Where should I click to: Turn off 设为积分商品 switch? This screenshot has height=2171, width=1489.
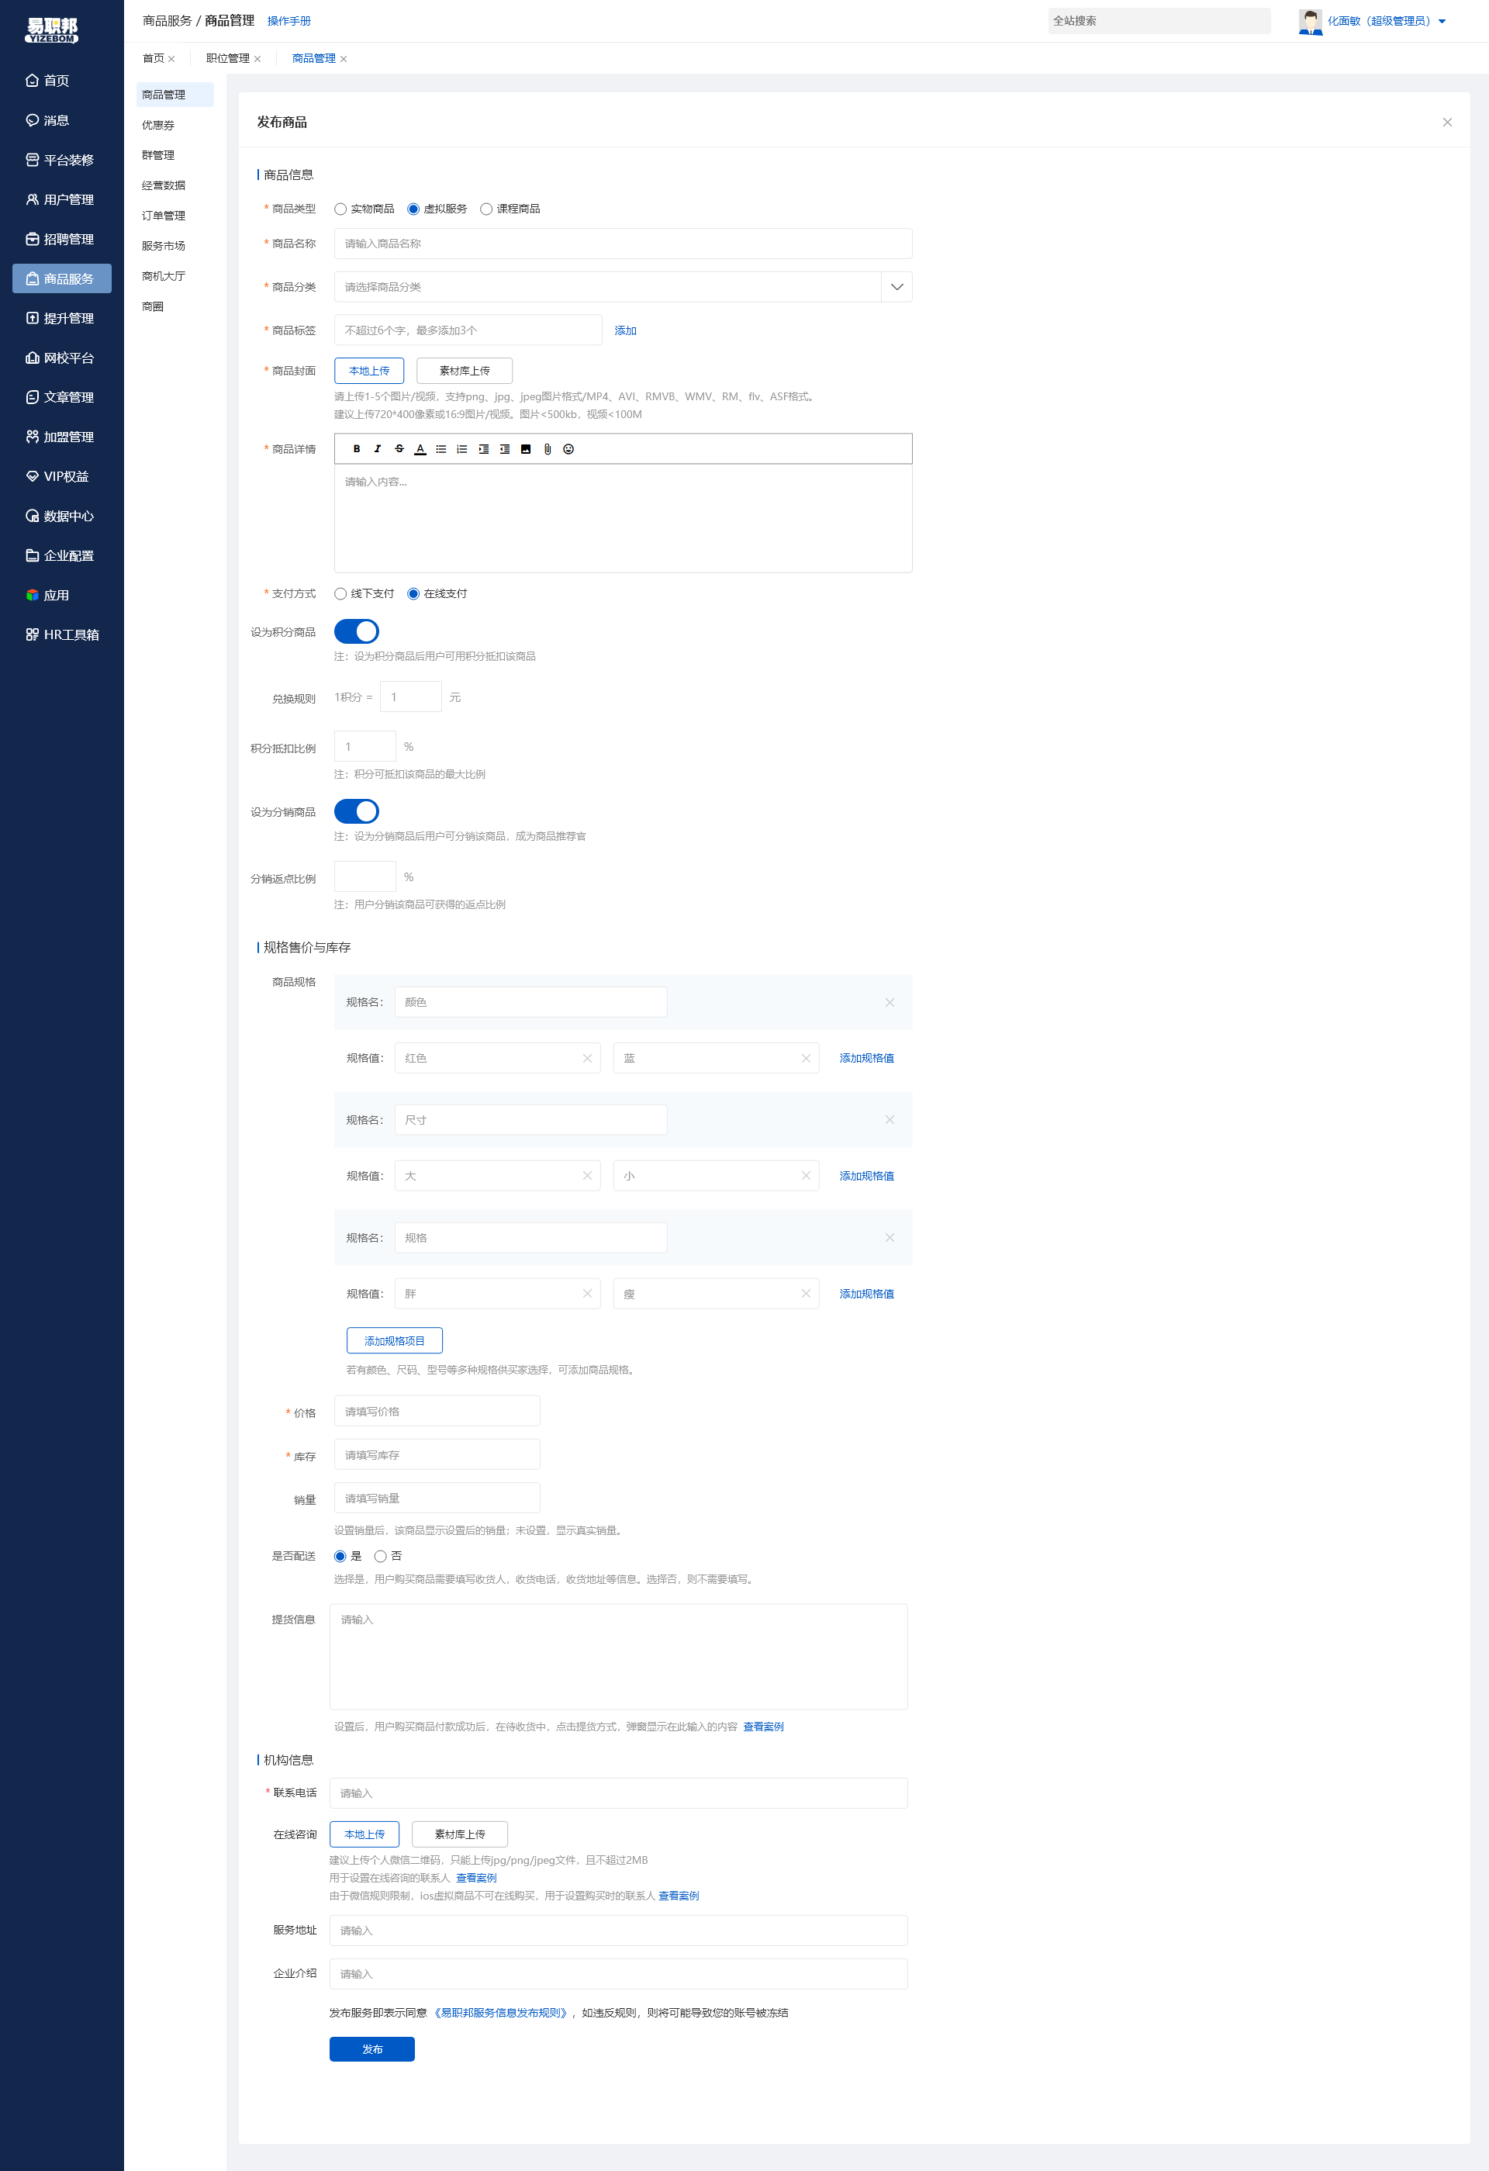click(x=357, y=631)
